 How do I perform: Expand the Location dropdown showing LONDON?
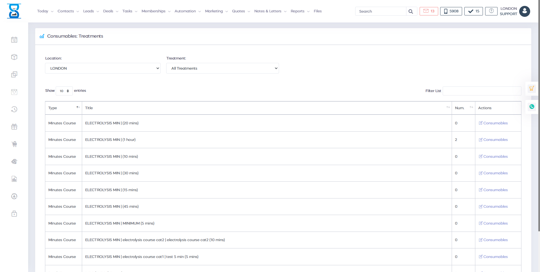[103, 68]
